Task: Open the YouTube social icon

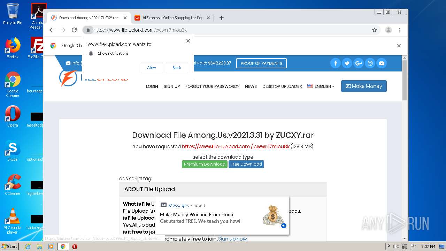Action: point(382,63)
